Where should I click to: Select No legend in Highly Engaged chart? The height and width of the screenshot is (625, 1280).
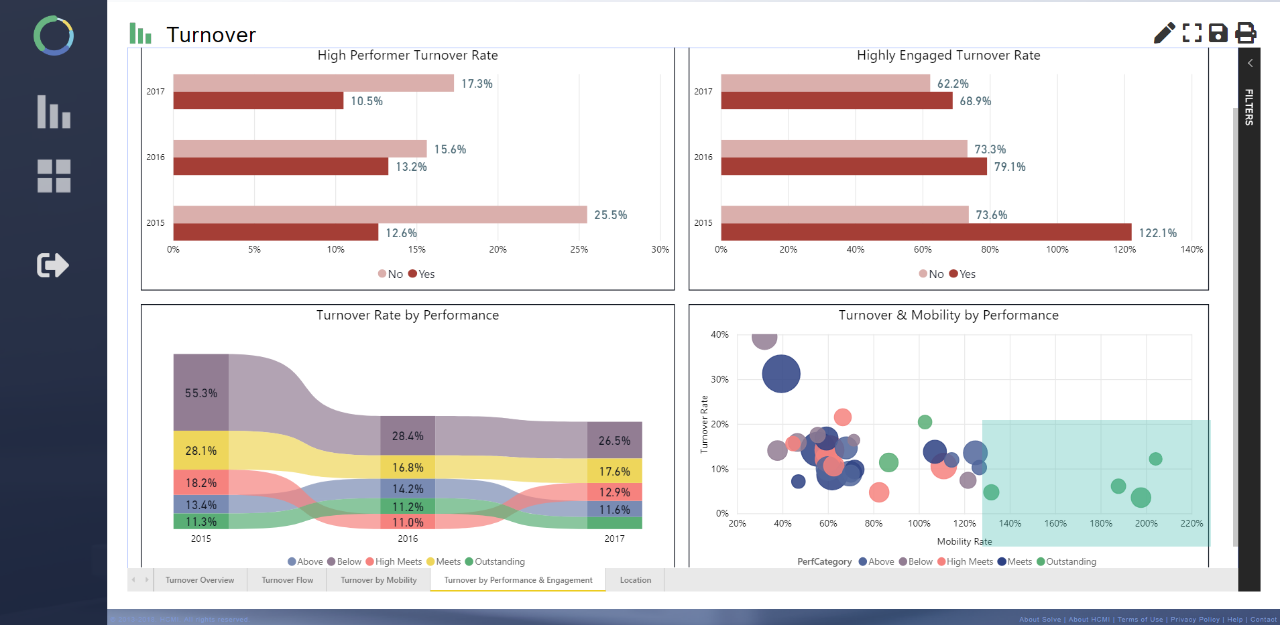click(x=931, y=274)
